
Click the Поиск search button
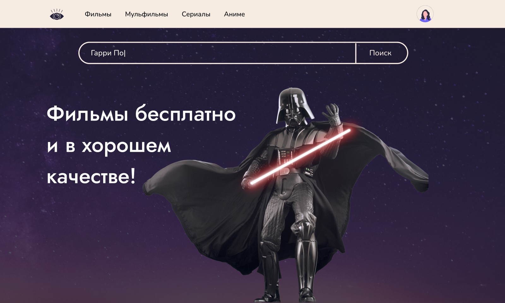point(381,53)
